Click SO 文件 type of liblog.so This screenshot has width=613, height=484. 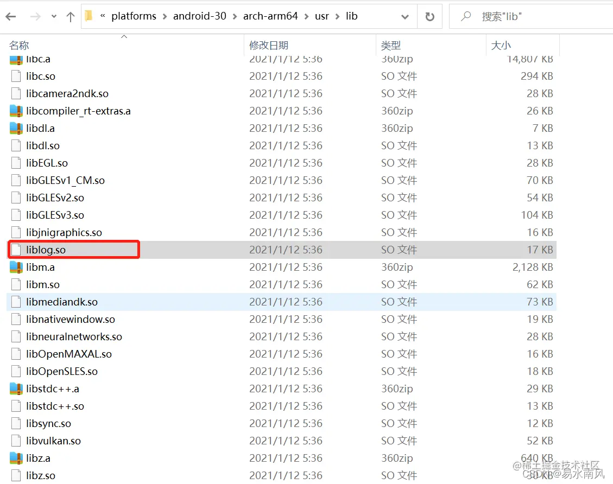[x=399, y=250]
